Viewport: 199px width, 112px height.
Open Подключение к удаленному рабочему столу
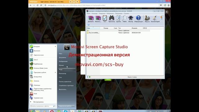[x=43, y=89]
